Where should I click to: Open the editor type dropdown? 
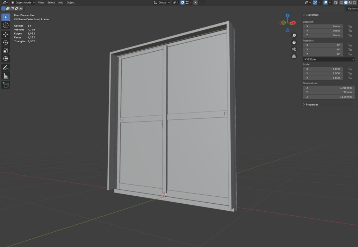[x=5, y=2]
